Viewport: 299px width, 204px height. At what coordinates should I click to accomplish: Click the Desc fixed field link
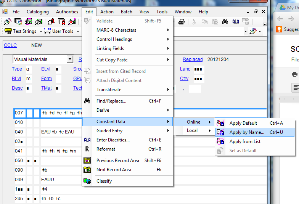click(17, 88)
